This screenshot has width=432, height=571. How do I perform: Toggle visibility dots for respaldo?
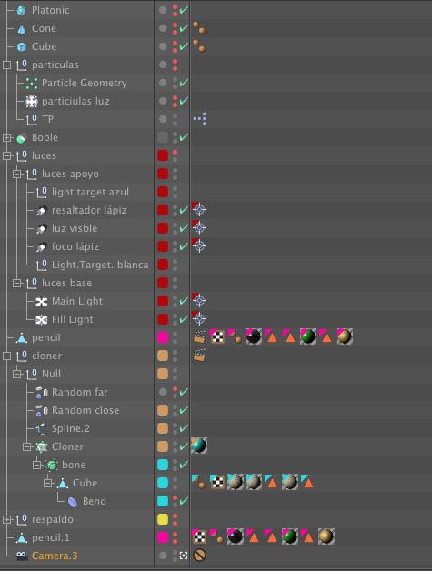point(176,519)
